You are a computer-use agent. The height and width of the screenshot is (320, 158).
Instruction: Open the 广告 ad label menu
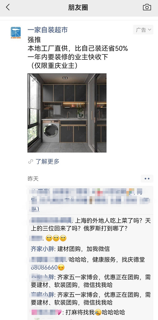(143, 30)
